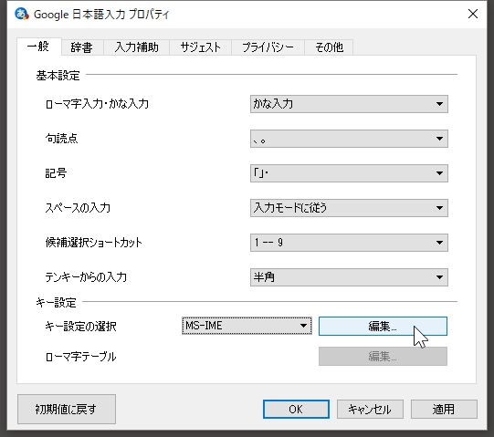
Task: Expand the テンキーからの入力 dropdown
Action: click(x=349, y=277)
